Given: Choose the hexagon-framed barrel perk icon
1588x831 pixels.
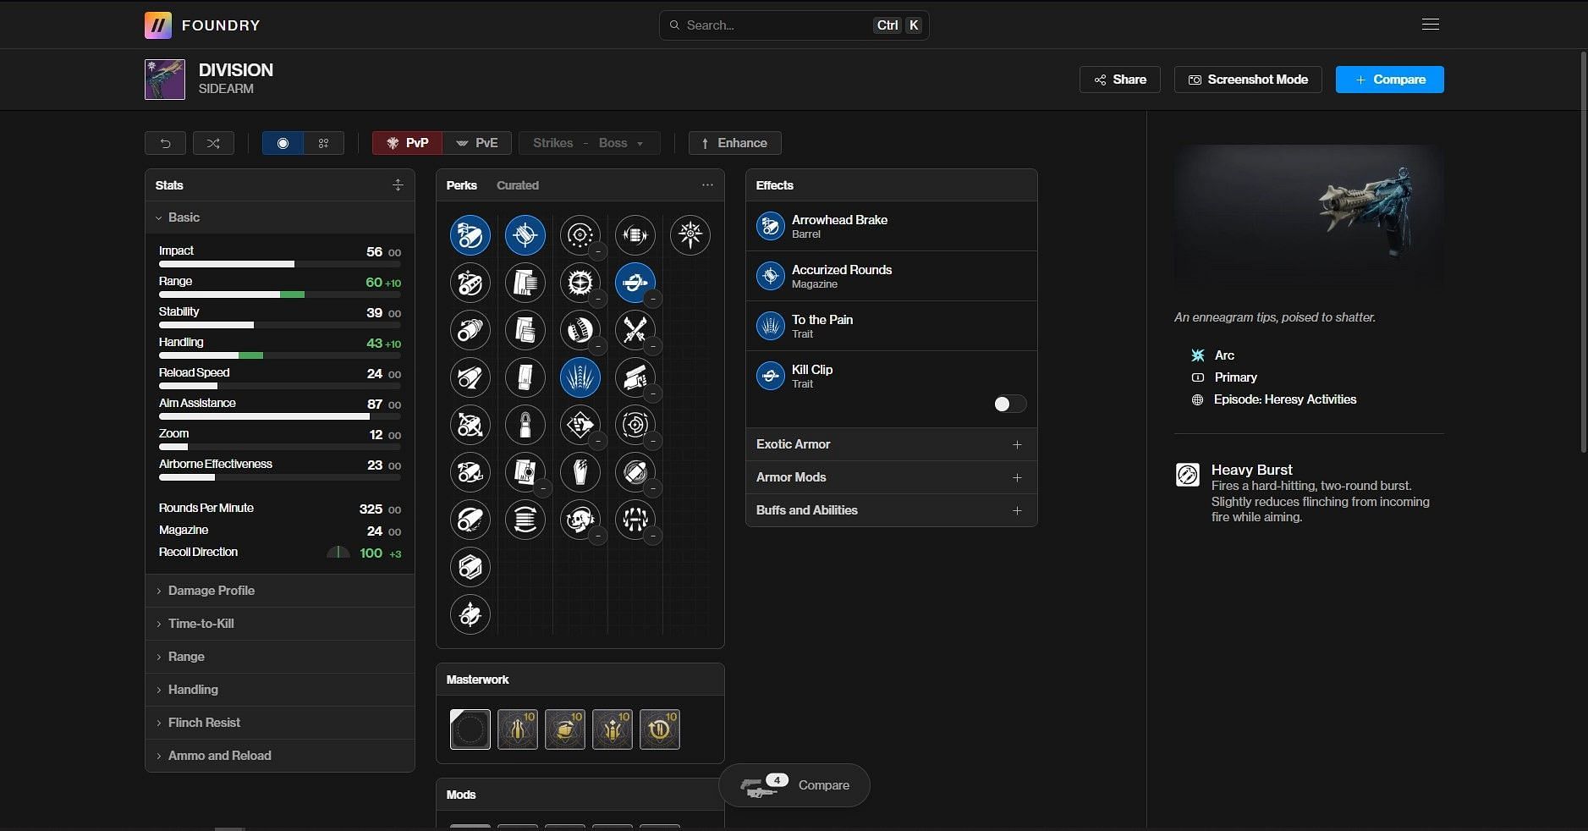Looking at the screenshot, I should (470, 567).
